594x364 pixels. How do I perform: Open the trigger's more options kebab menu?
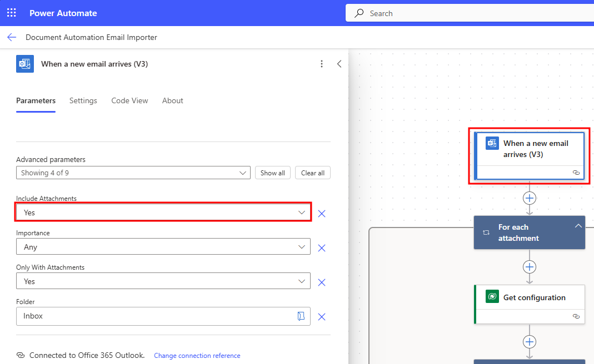tap(321, 64)
